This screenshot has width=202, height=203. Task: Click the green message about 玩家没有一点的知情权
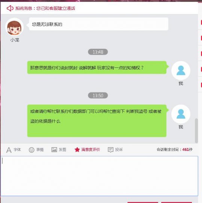click(x=97, y=67)
